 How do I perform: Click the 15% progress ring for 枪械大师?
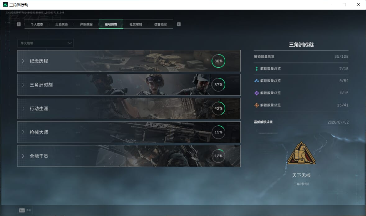pyautogui.click(x=218, y=132)
